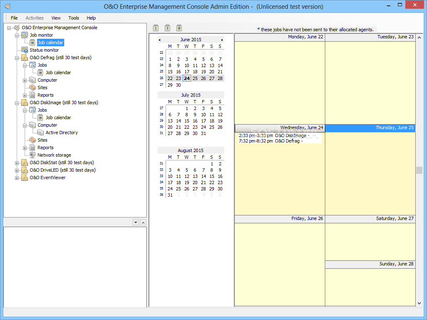Click the Thursday, June 25 day header

click(x=370, y=128)
